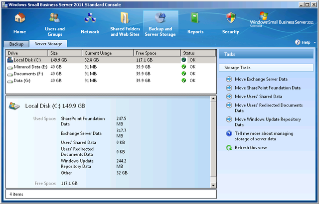Screen dimensions: 319x204
Task: Click status check icon for Local Disk (C:)
Action: 184,60
